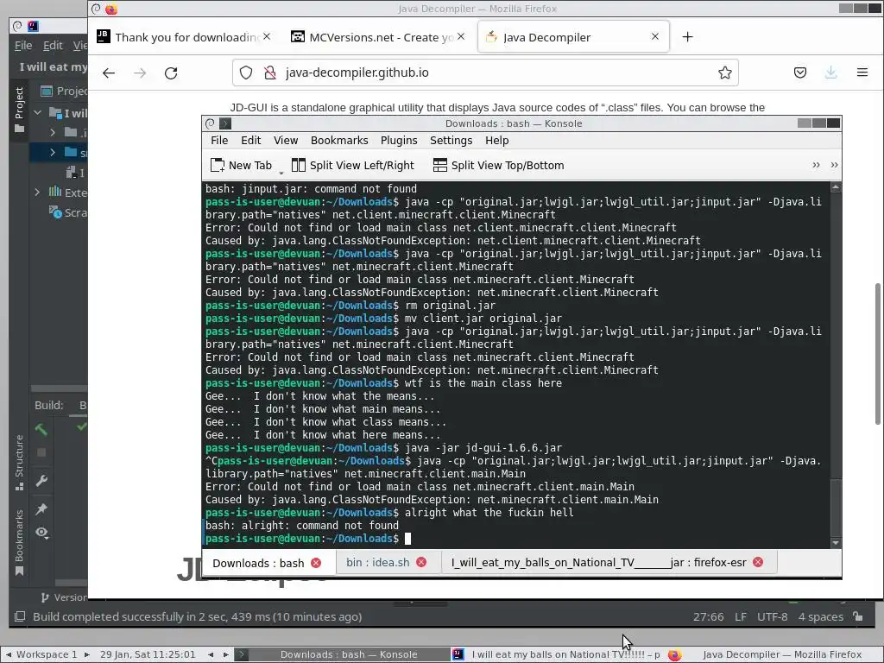Click the read-only lock icon in status bar
The image size is (884, 663).
pyautogui.click(x=858, y=616)
